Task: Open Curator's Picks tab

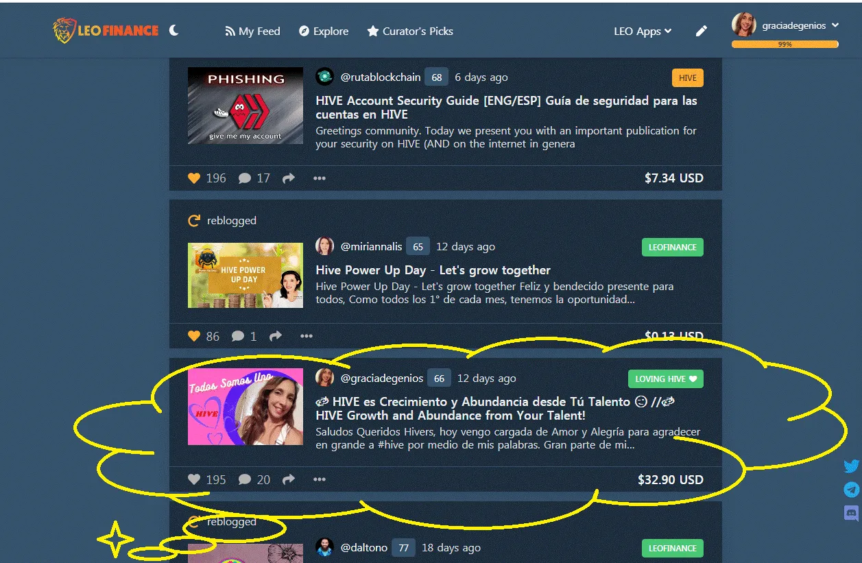Action: click(410, 32)
